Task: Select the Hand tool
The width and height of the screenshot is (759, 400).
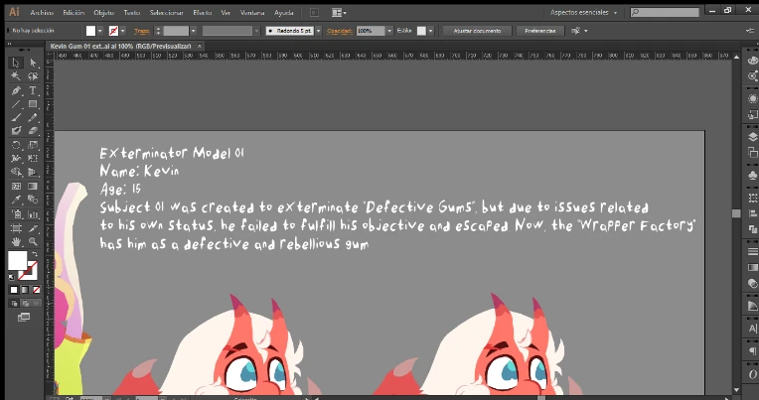Action: pyautogui.click(x=16, y=241)
